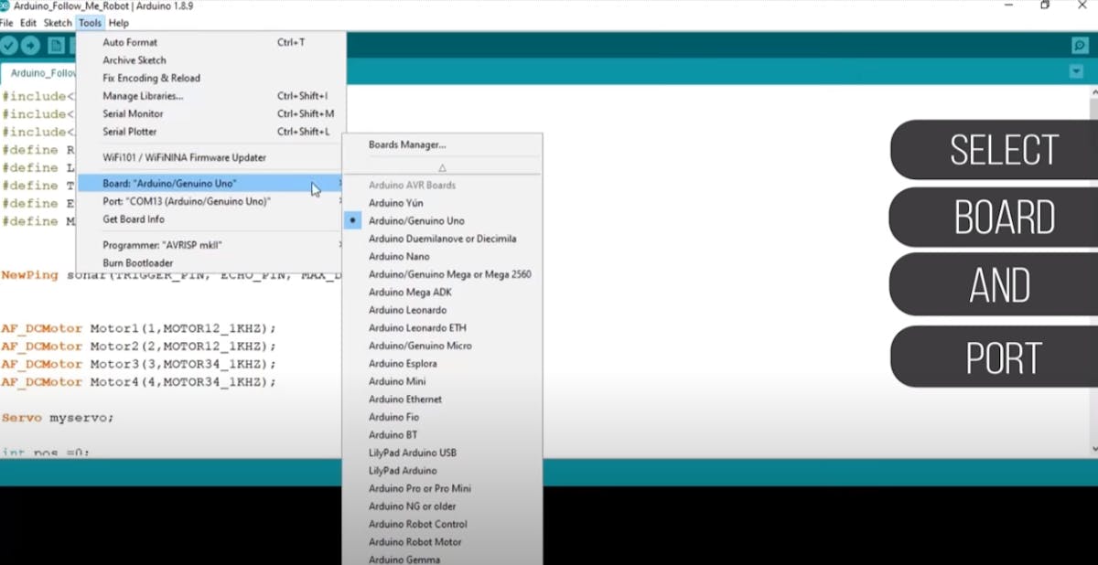Click the board list scroll-up triangle
This screenshot has width=1098, height=565.
(x=443, y=168)
